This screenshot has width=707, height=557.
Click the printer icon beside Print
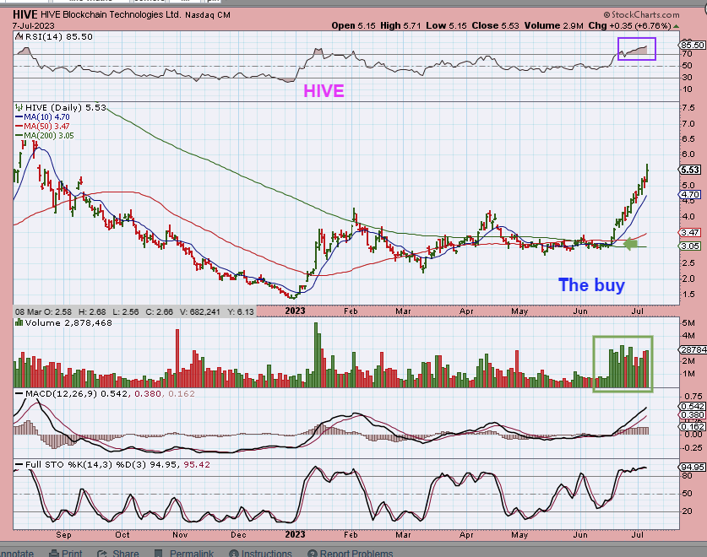pos(54,553)
